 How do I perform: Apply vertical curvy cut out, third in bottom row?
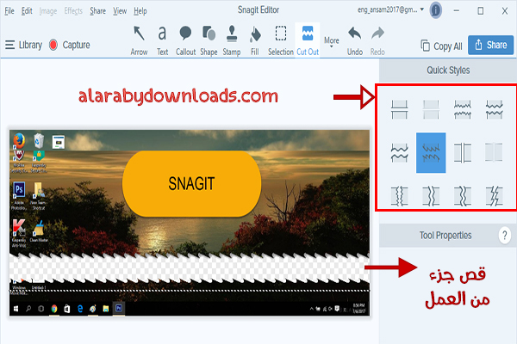[463, 196]
